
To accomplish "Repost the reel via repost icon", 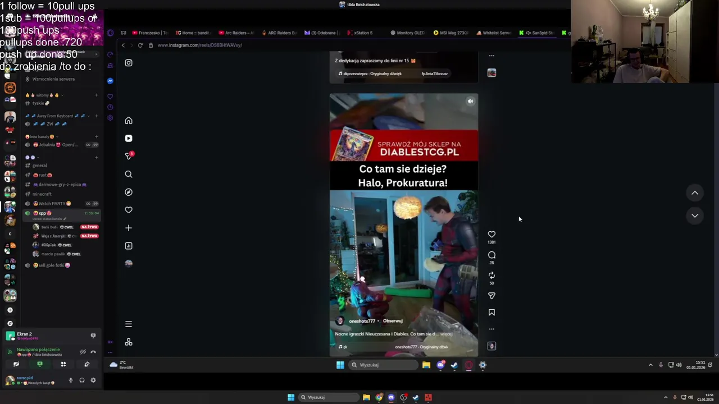I will (492, 275).
